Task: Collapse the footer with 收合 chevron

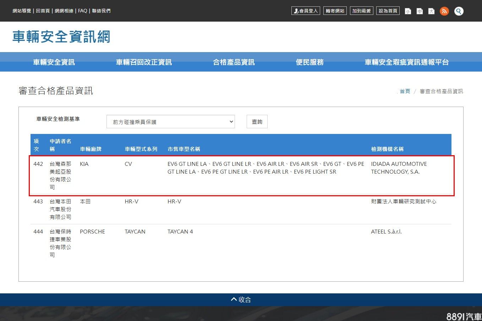Action: point(241,299)
